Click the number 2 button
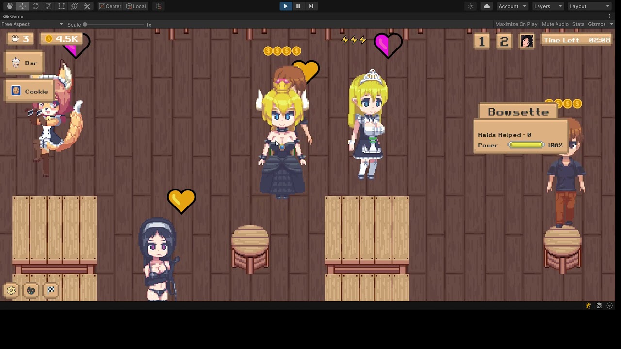Image resolution: width=621 pixels, height=349 pixels. coord(504,41)
